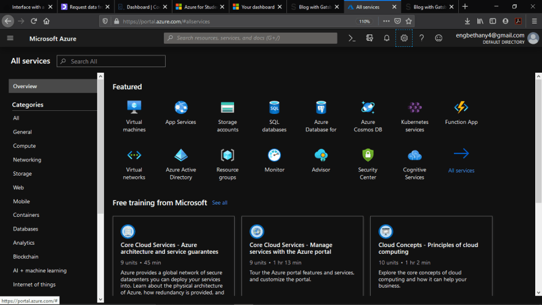Open Azure Cosmos DB service
This screenshot has width=542, height=305.
point(368,116)
